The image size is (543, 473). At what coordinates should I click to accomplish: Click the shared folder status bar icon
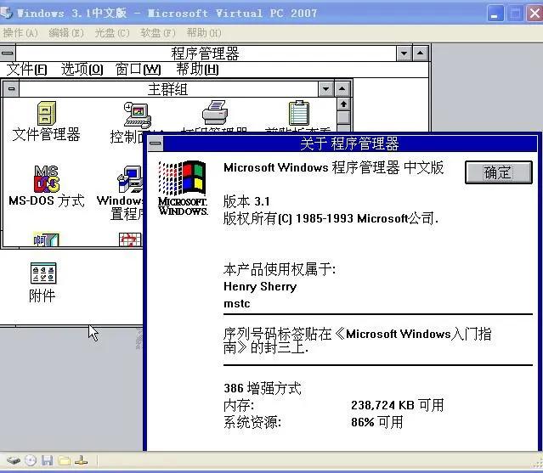64,461
